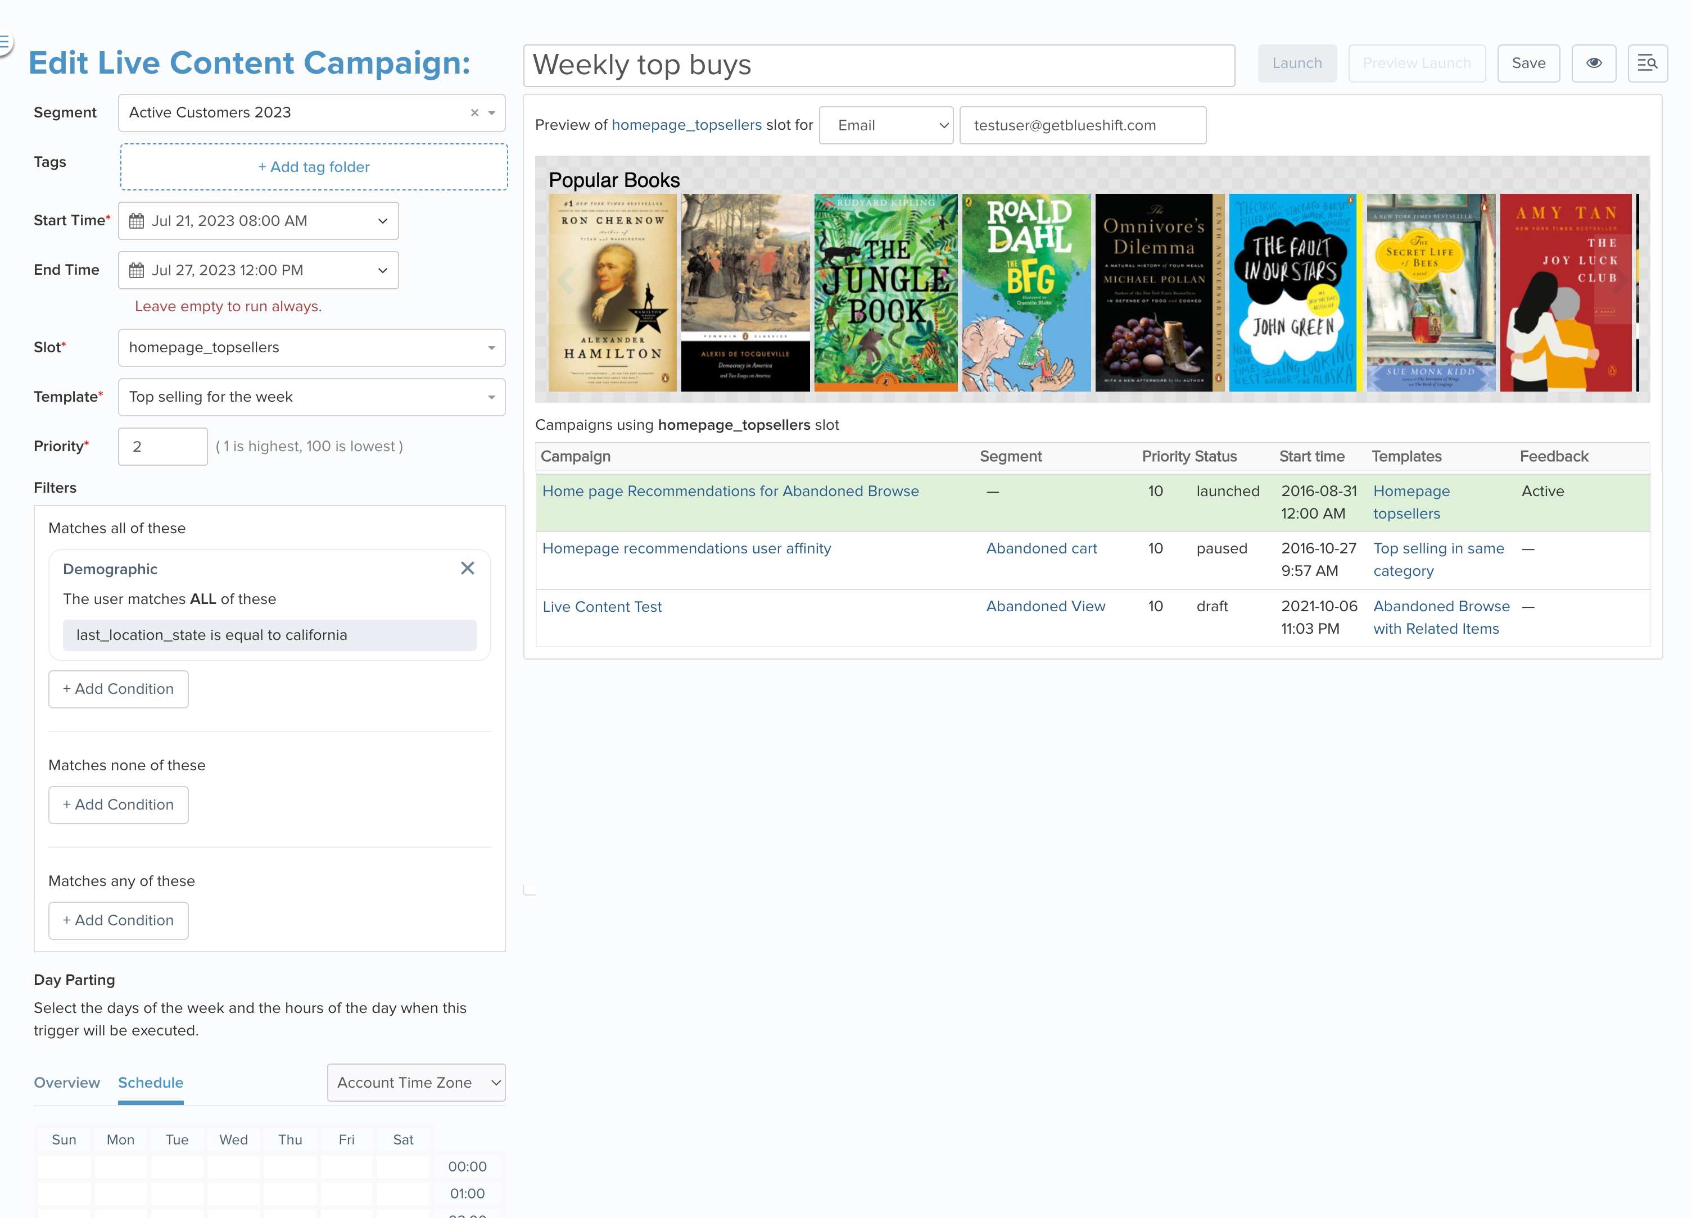Click the search list icon button
Viewport: 1692px width, 1218px height.
(x=1647, y=63)
